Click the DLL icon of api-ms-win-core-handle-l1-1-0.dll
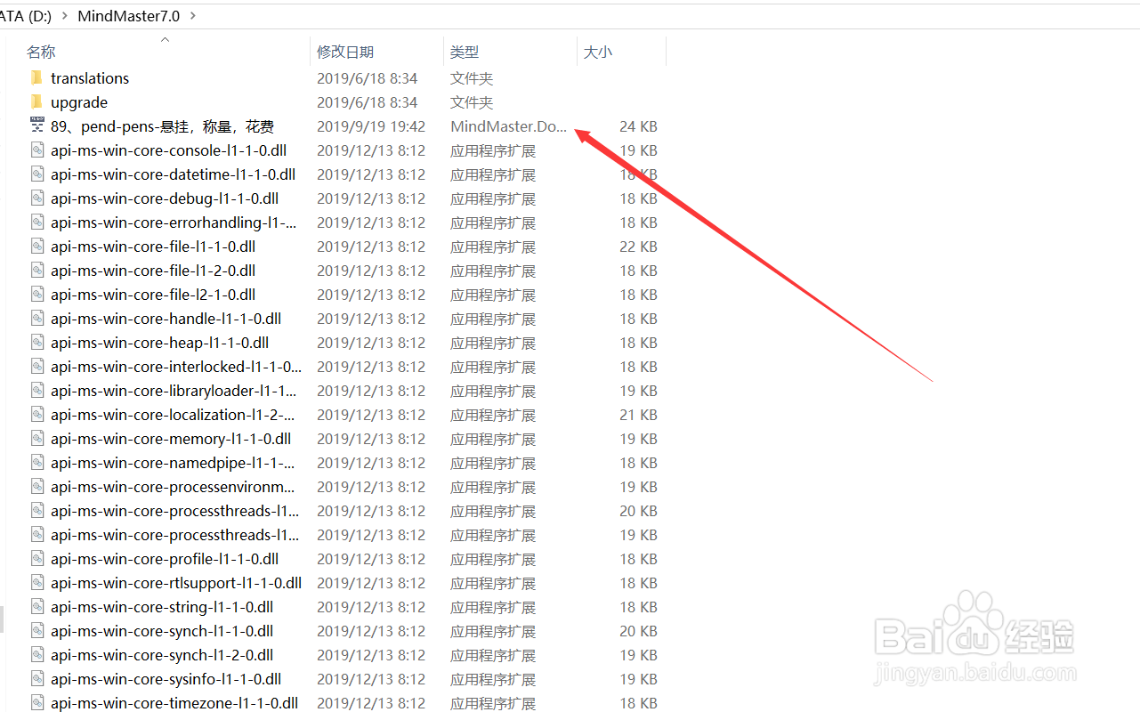This screenshot has height=712, width=1140. click(x=36, y=319)
